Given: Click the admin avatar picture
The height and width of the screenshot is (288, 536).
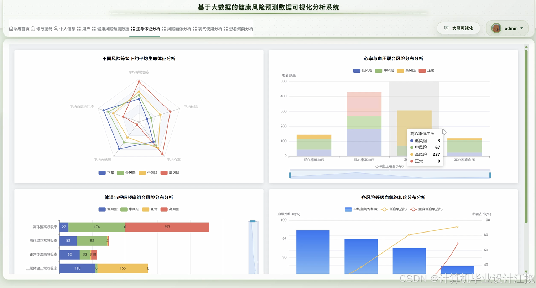Looking at the screenshot, I should (x=496, y=28).
